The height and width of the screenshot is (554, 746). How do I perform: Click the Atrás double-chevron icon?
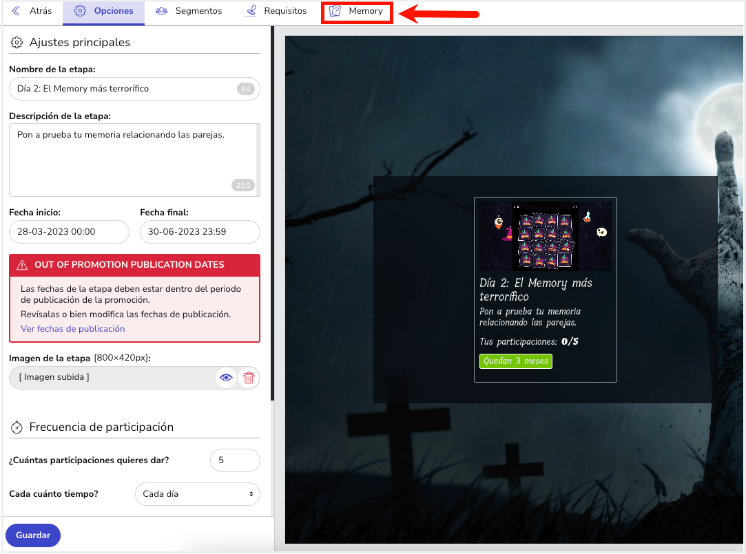[x=16, y=11]
